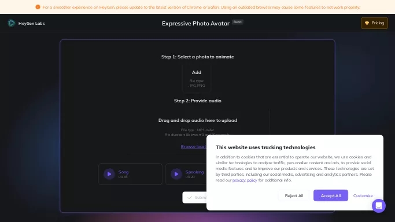This screenshot has width=395, height=222.
Task: Click the warning info icon in banner
Action: (x=38, y=7)
